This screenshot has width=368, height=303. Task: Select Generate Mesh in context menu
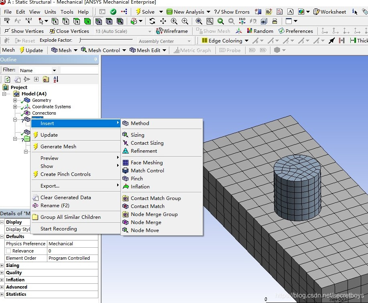pyautogui.click(x=75, y=146)
